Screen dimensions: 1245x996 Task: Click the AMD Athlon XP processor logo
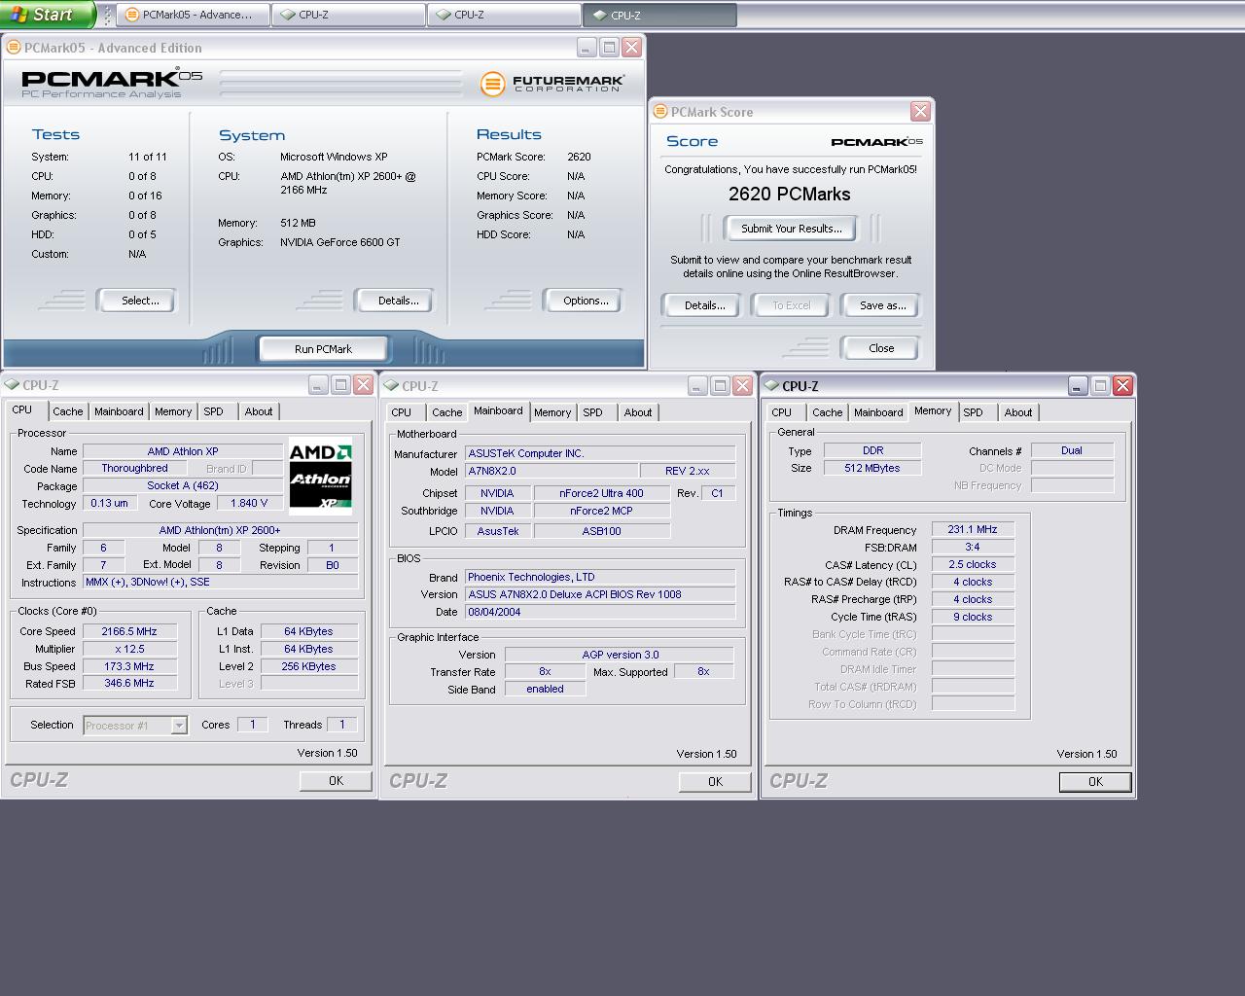click(x=320, y=477)
